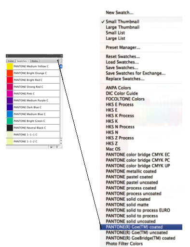Load the DIC Color Guide library

(122, 93)
